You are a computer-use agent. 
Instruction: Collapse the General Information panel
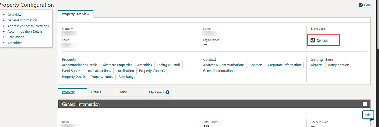click(365, 104)
